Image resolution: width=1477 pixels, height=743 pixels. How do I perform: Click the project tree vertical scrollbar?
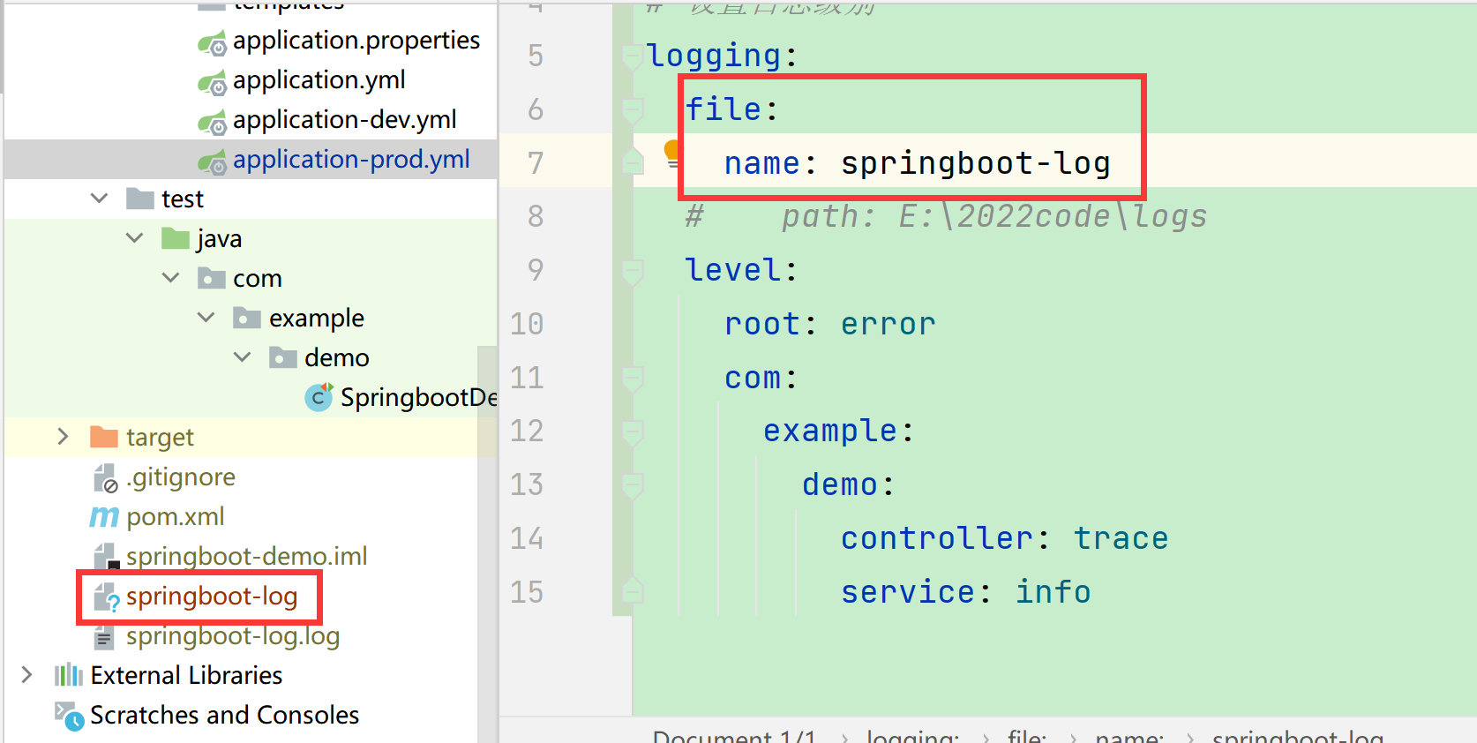(x=488, y=544)
